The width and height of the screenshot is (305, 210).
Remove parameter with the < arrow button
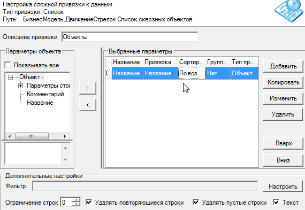pos(88,105)
